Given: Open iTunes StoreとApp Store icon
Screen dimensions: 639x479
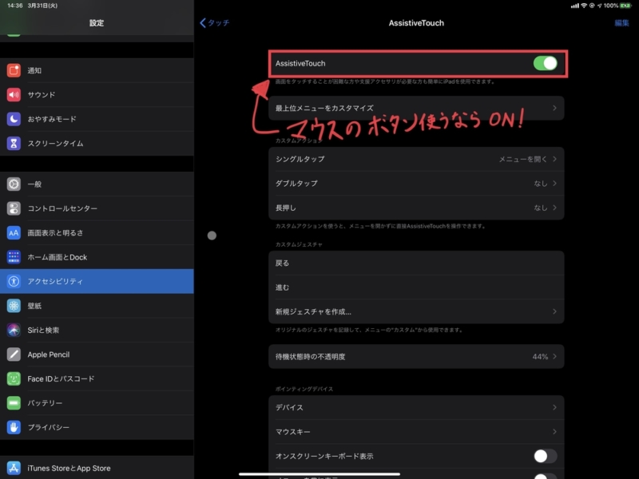Looking at the screenshot, I should tap(14, 468).
